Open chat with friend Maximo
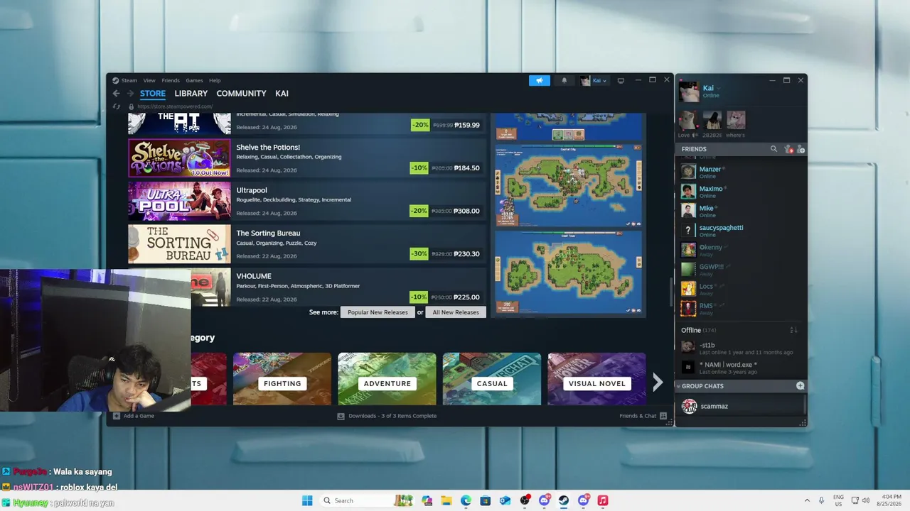This screenshot has height=511, width=910. (740, 192)
